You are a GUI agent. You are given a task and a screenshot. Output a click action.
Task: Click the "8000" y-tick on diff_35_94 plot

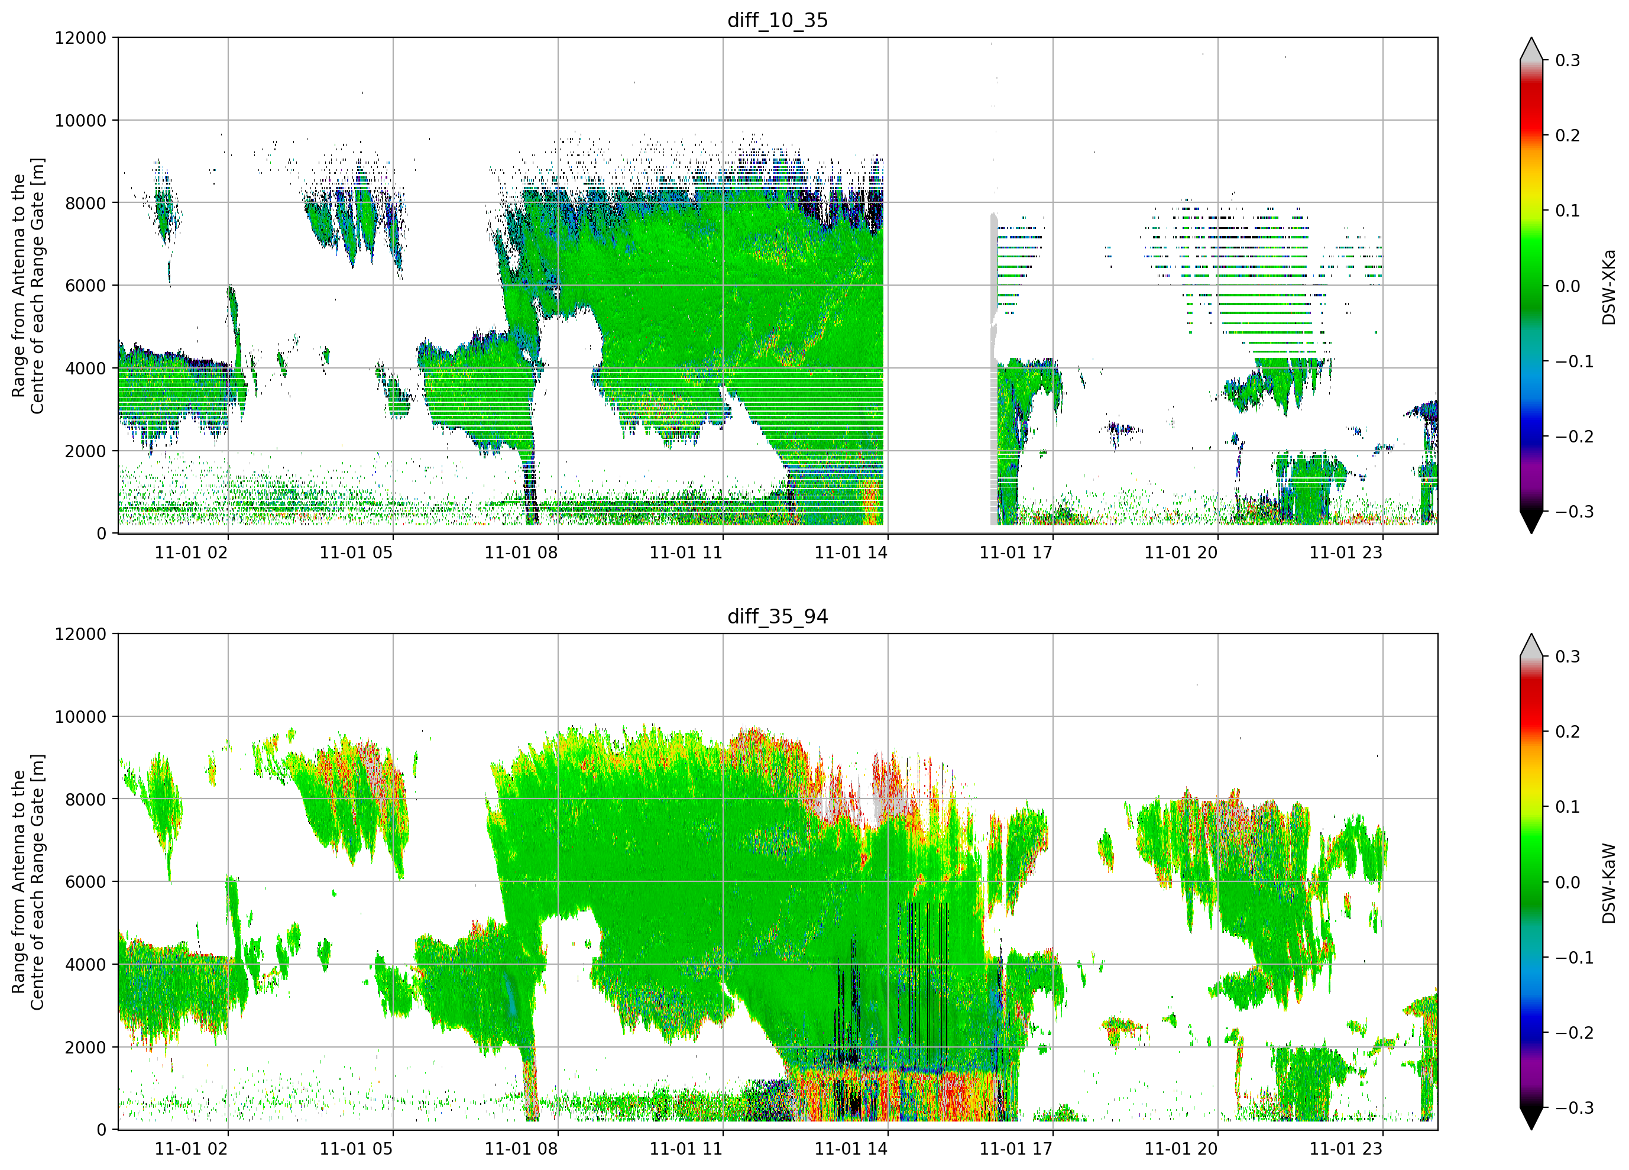tap(86, 800)
